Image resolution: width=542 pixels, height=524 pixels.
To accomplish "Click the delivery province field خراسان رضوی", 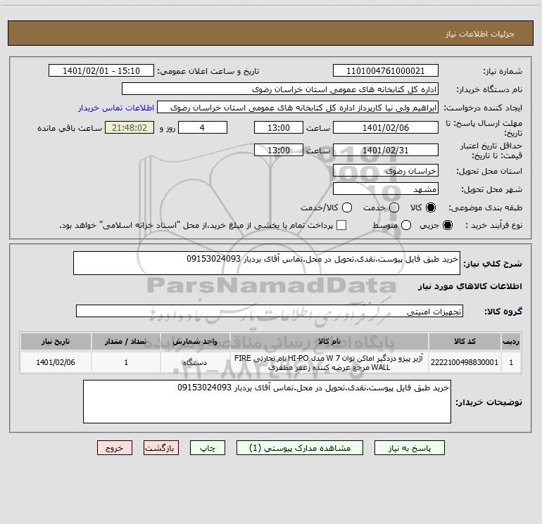I will coord(386,171).
